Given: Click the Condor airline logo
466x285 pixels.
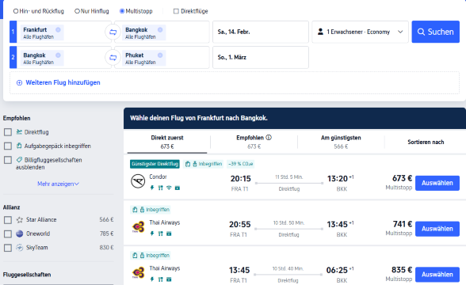Looking at the screenshot, I should tap(138, 181).
